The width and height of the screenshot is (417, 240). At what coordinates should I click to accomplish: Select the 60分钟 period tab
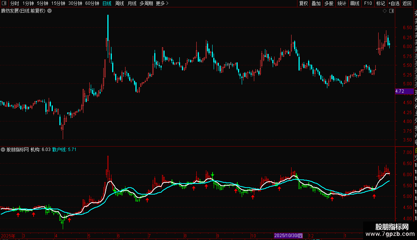(x=92, y=3)
